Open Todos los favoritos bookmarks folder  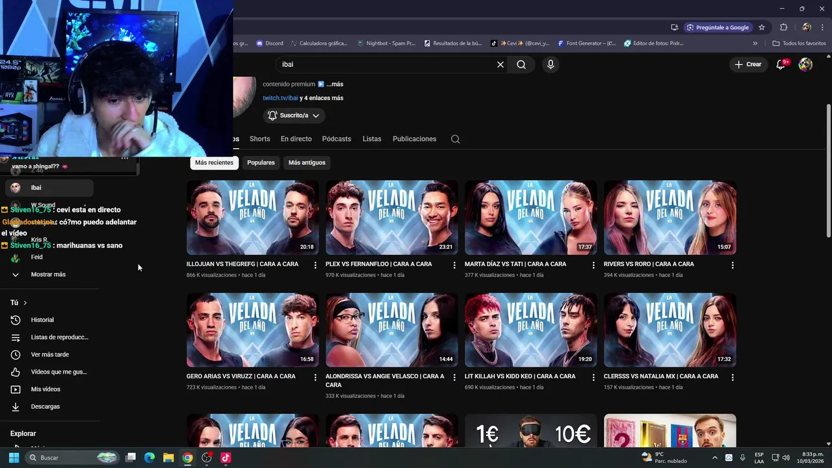point(799,44)
